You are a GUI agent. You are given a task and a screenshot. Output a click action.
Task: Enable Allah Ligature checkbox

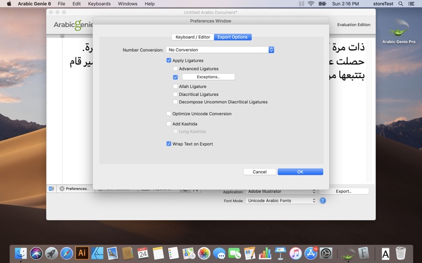click(175, 86)
